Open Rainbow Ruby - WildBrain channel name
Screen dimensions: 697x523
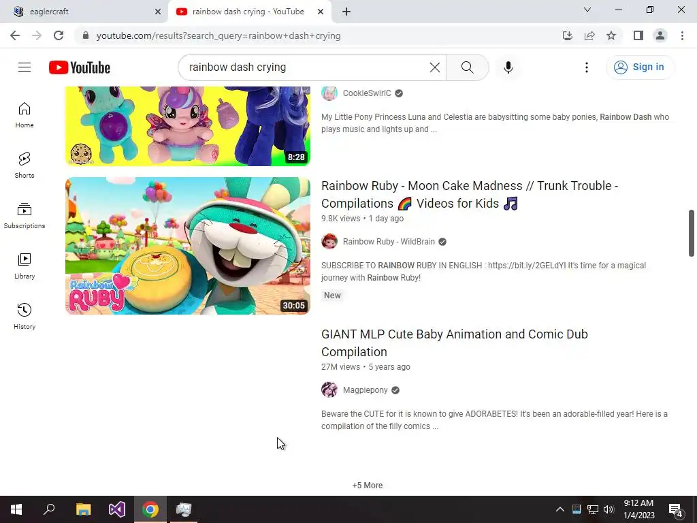click(x=389, y=242)
